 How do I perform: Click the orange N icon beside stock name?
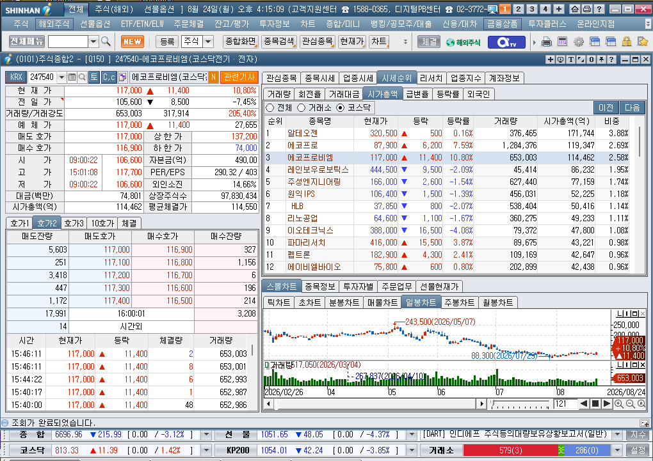tap(213, 77)
